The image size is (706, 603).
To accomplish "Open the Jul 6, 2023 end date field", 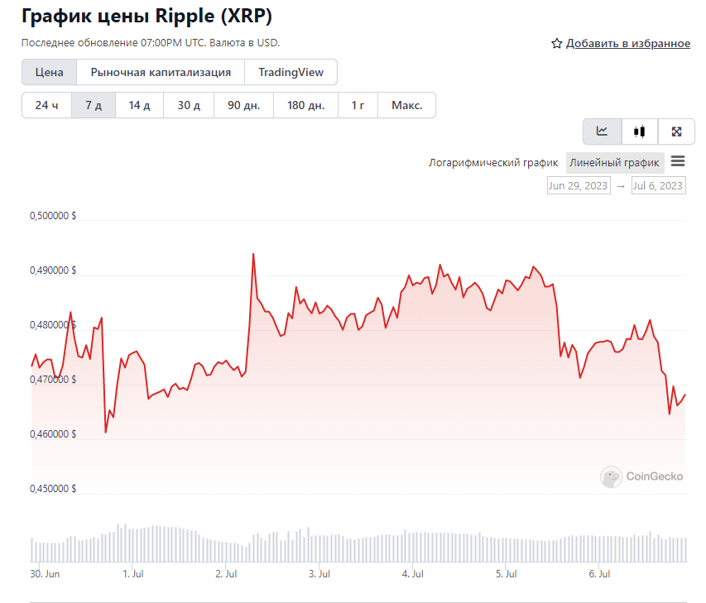I will 658,186.
